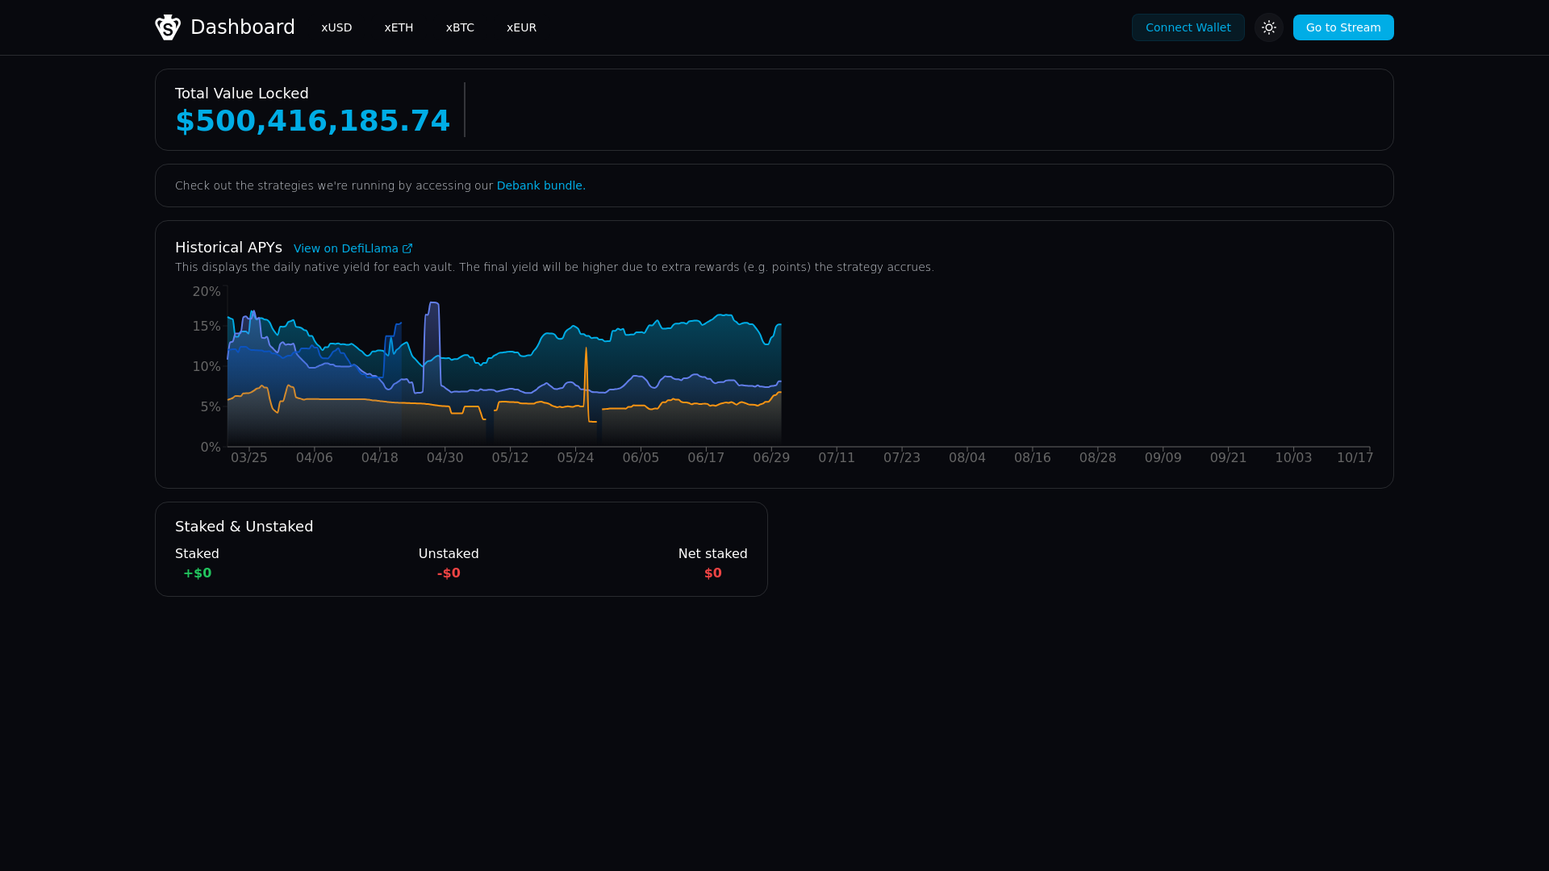Open the xEUR nav item
Image resolution: width=1549 pixels, height=871 pixels.
coord(521,27)
